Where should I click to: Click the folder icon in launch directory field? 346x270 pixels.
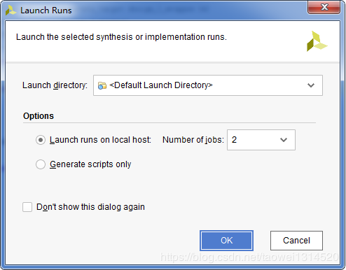102,85
